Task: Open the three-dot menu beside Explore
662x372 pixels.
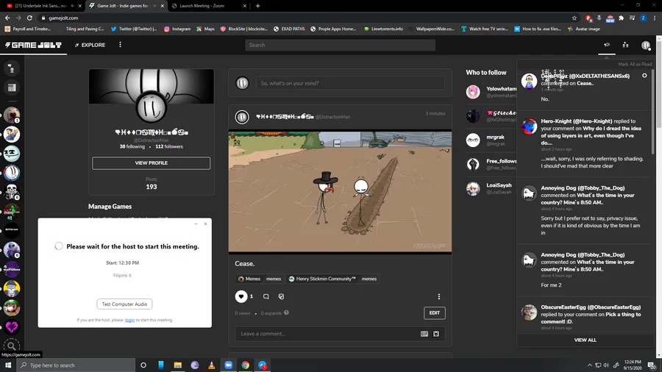Action: (121, 45)
